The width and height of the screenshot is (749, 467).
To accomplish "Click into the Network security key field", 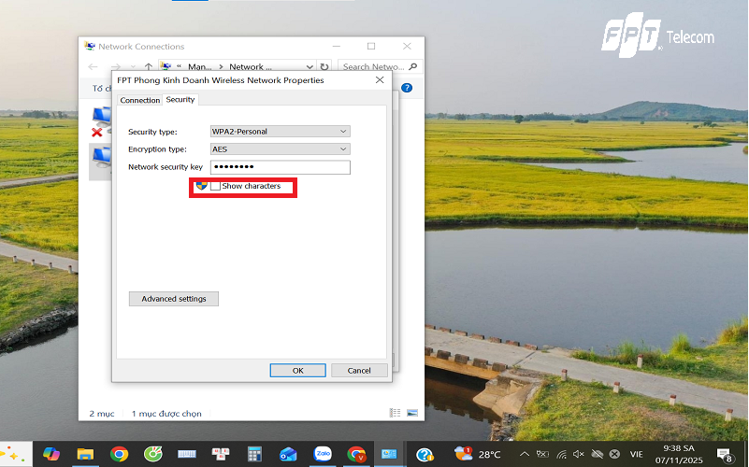I will tap(280, 167).
